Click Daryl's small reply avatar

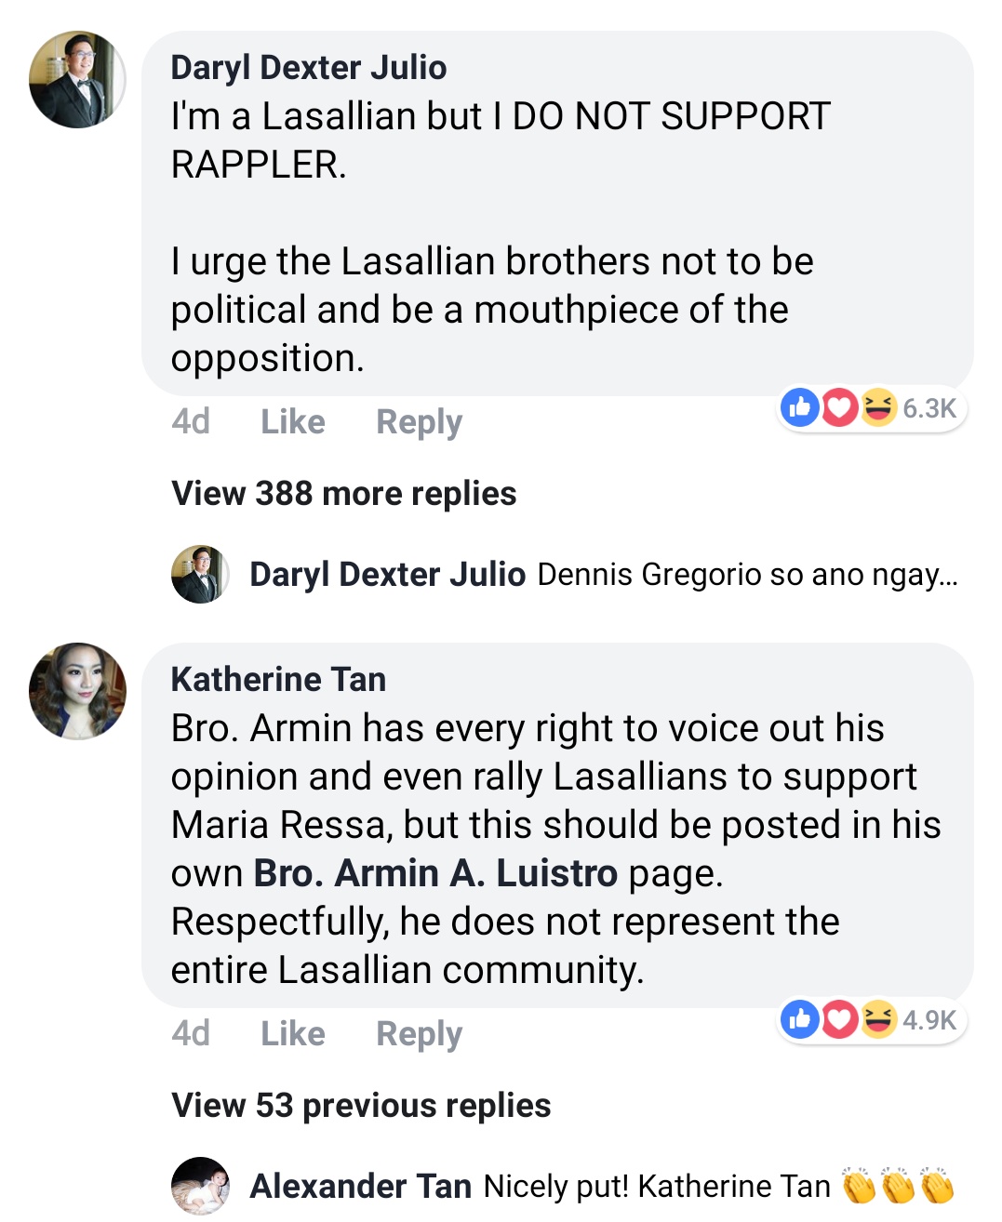200,574
